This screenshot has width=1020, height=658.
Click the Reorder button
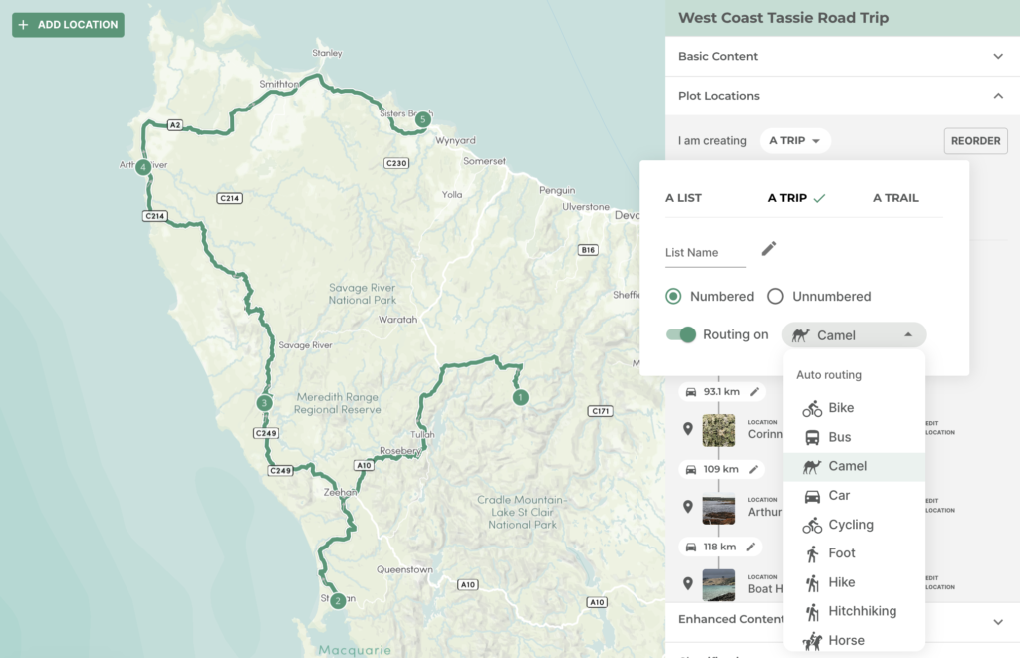[975, 141]
